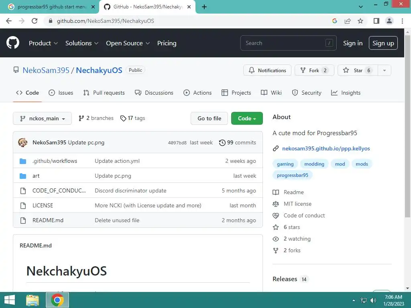Click the GitHub search input field
Viewport: 411px width, 308px height.
288,43
